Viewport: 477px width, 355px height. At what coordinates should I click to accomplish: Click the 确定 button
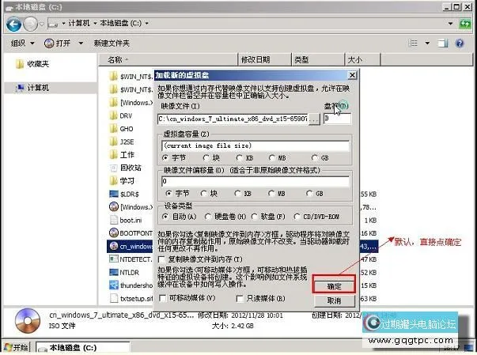click(x=334, y=286)
